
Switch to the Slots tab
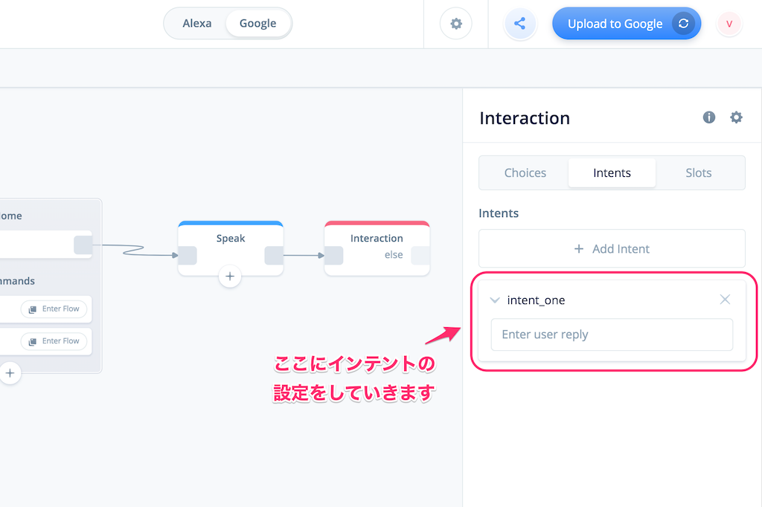pyautogui.click(x=698, y=173)
